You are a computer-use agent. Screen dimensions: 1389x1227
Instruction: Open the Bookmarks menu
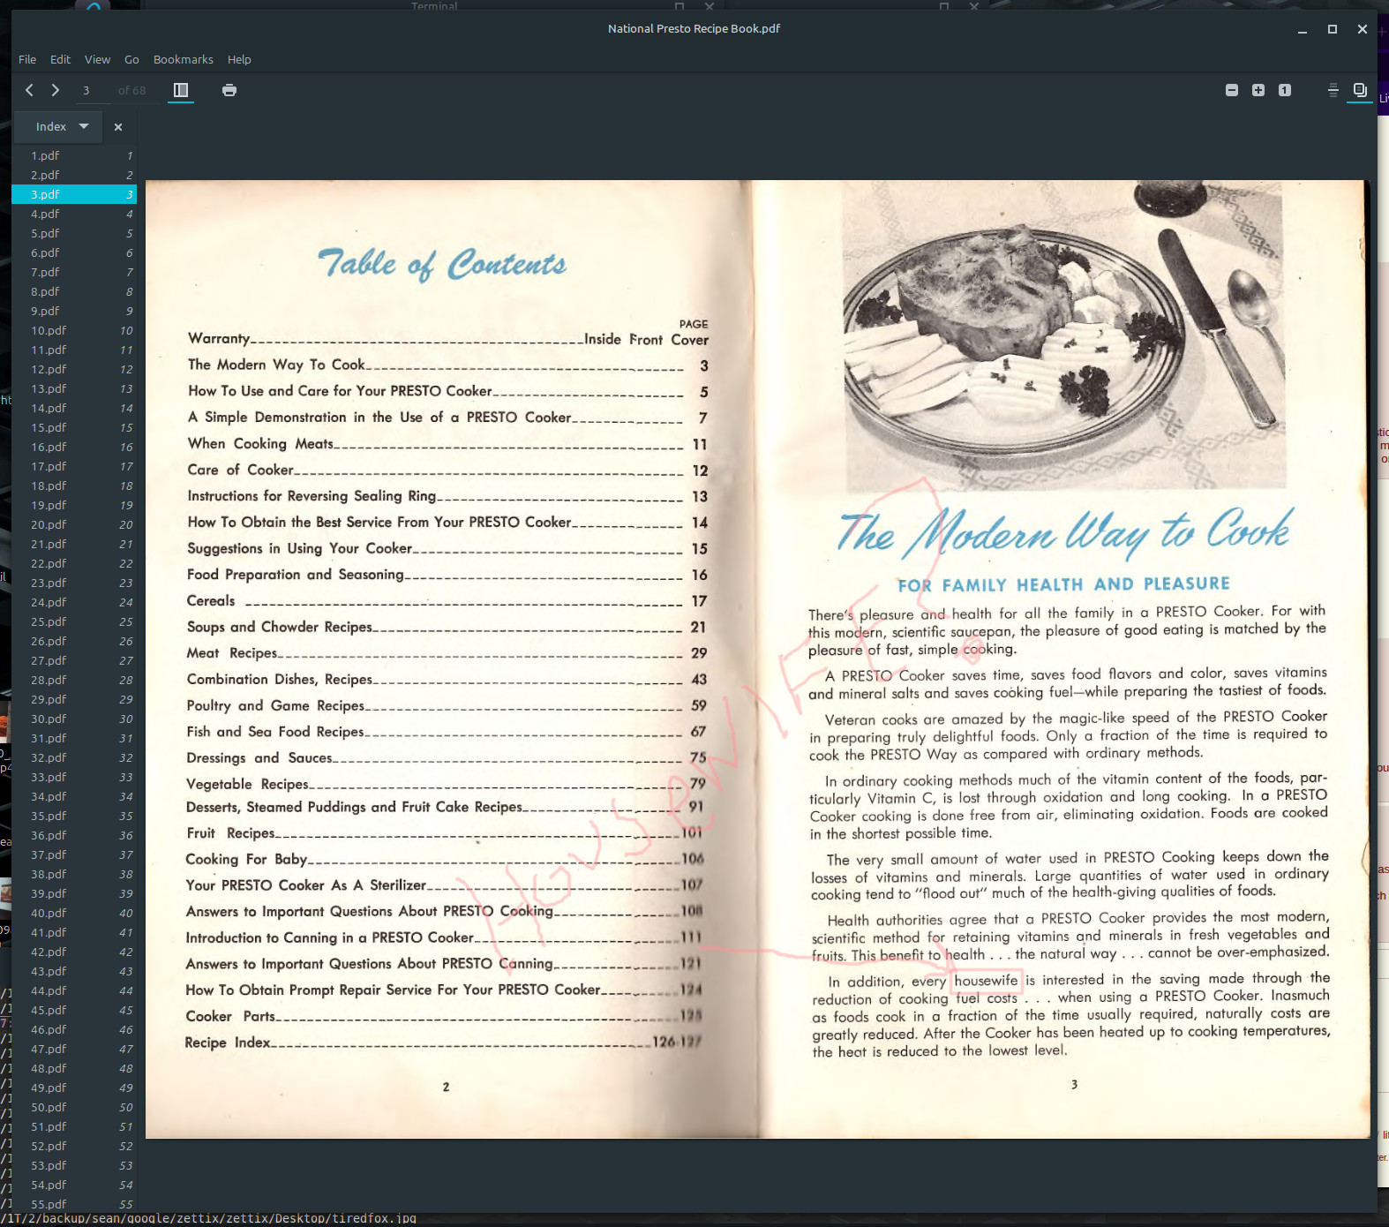(183, 60)
